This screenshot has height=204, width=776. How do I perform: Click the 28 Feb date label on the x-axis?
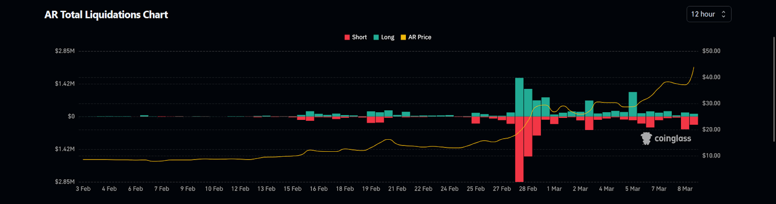click(528, 189)
